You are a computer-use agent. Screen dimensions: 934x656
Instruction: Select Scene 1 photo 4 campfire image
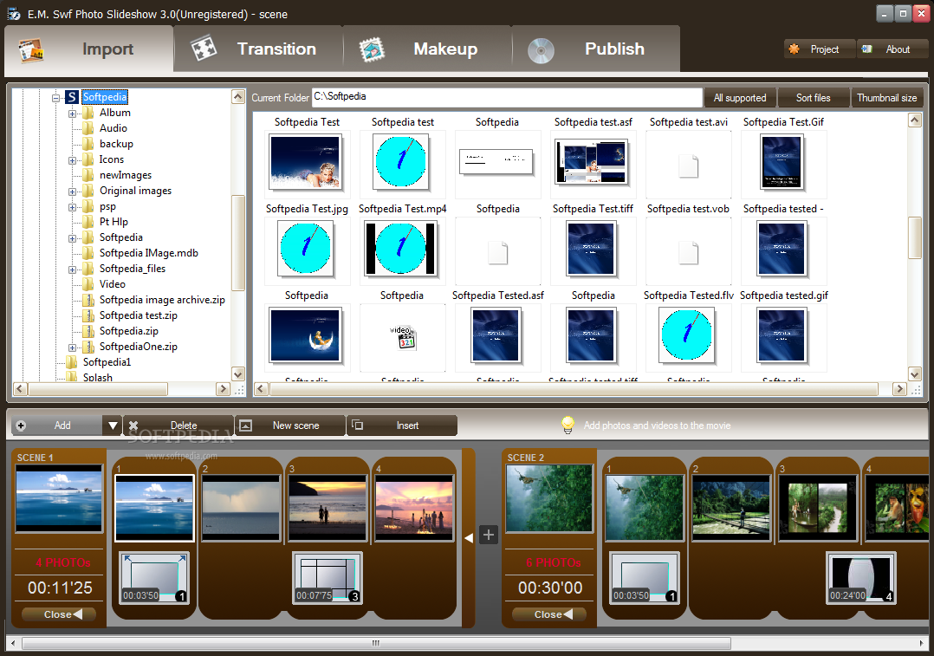point(414,508)
